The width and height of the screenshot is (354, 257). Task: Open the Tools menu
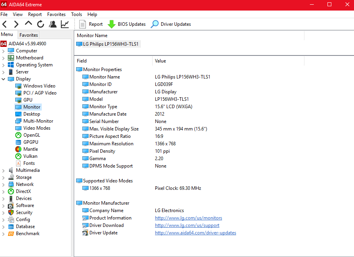tap(76, 14)
